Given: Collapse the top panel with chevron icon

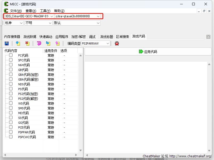Looking at the screenshot, I should pyautogui.click(x=208, y=37).
